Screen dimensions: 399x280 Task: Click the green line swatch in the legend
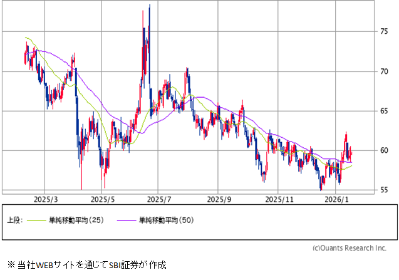[36, 220]
